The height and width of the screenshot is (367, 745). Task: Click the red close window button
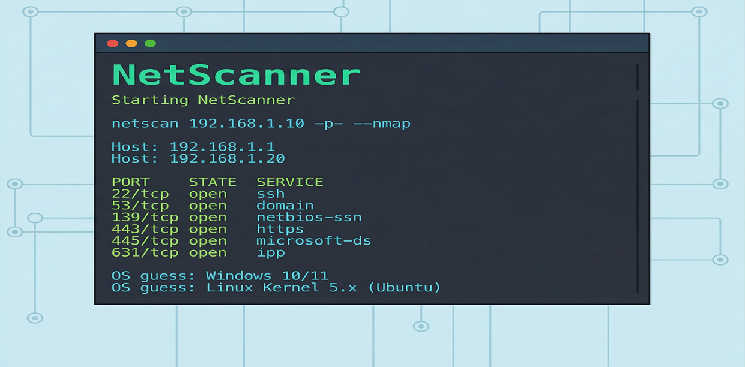(112, 43)
